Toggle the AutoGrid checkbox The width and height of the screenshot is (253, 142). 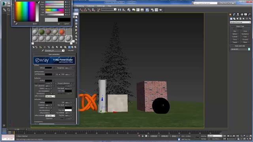coord(234,29)
